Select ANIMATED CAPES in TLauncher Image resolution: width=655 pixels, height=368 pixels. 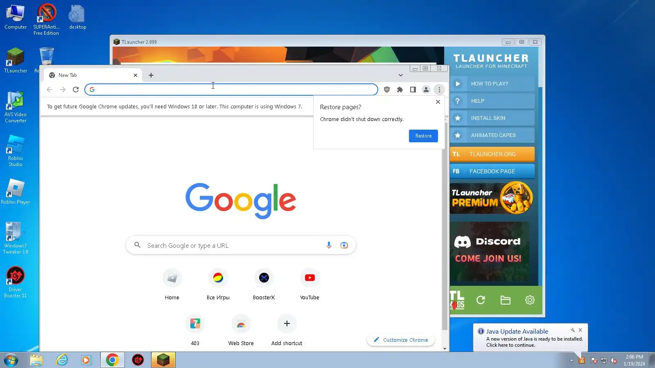coord(492,135)
